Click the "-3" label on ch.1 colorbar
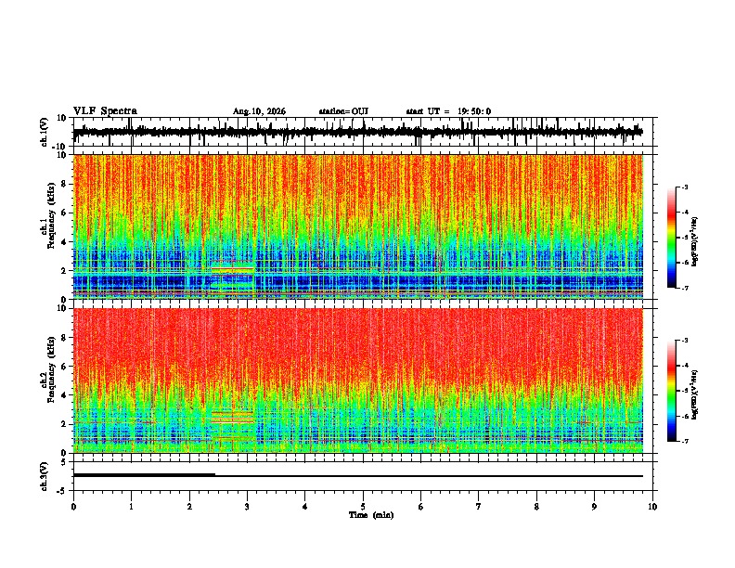This screenshot has height=568, width=735. point(684,187)
